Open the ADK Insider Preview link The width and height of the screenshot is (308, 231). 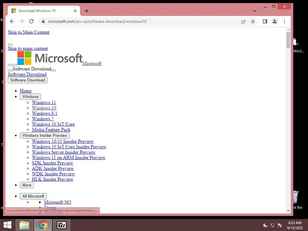[x=53, y=168]
